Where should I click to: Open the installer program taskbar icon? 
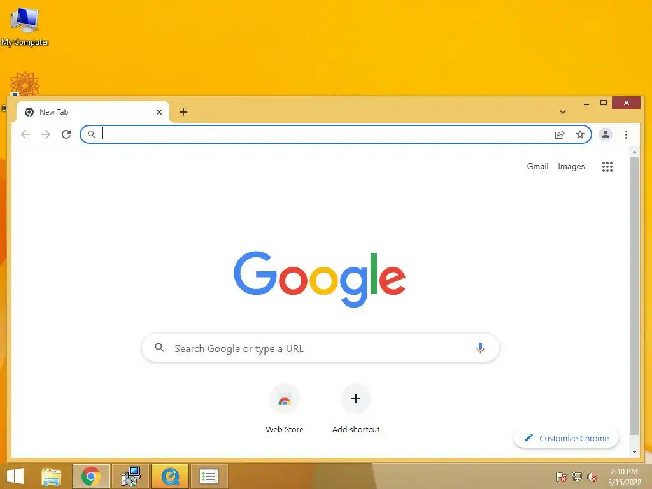tap(131, 476)
